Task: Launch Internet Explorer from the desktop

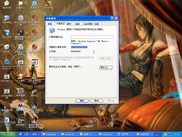Action: [7, 62]
